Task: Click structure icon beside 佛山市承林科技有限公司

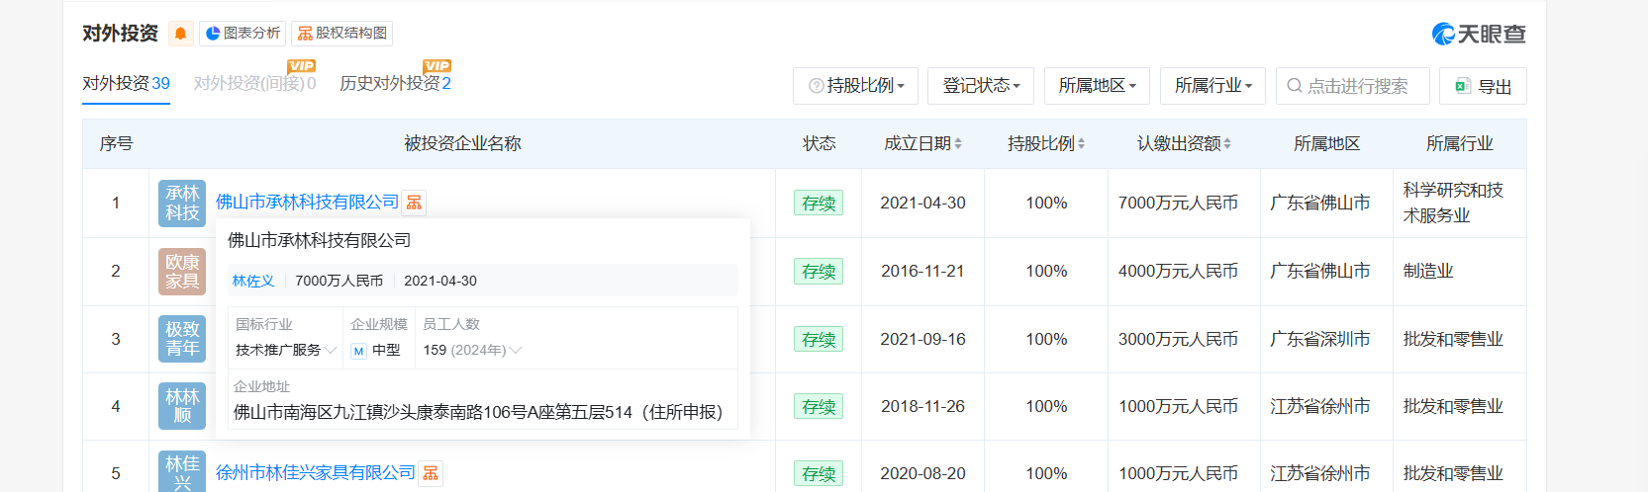Action: pos(414,203)
